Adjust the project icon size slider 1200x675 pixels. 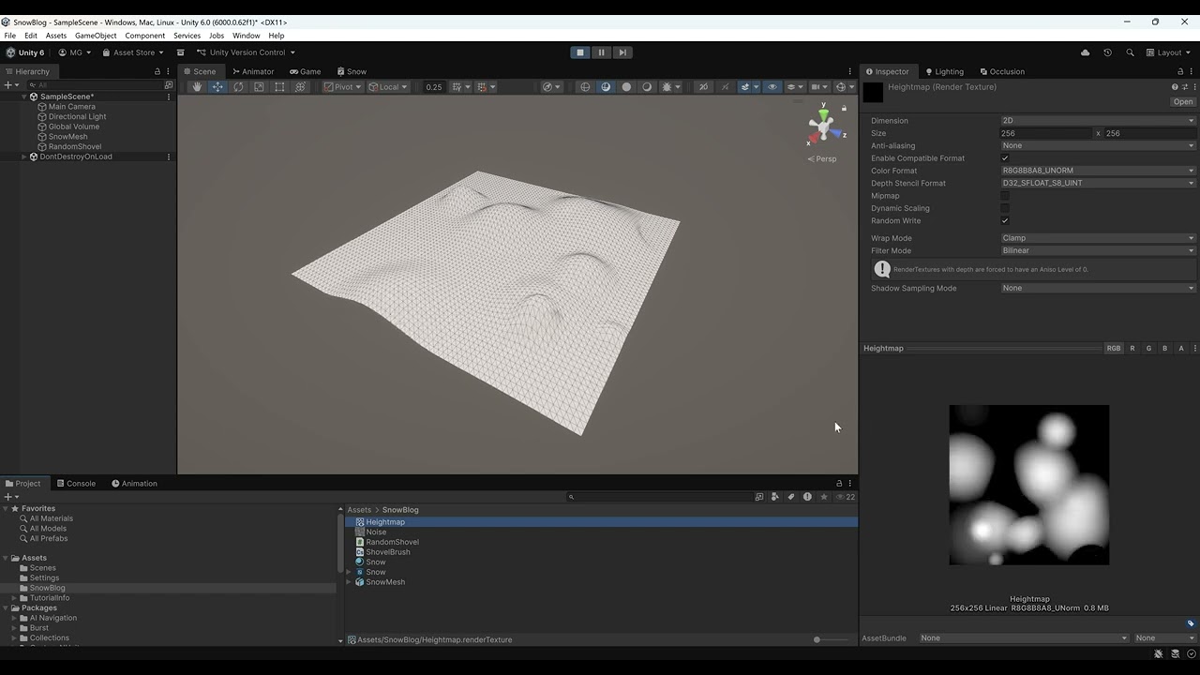tap(817, 639)
